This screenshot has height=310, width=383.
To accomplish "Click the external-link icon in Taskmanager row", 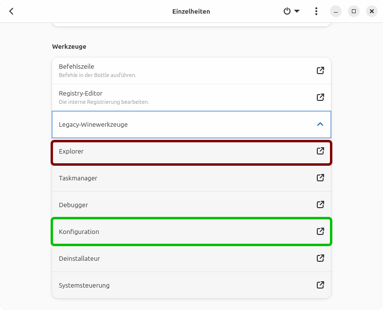I will pos(320,178).
